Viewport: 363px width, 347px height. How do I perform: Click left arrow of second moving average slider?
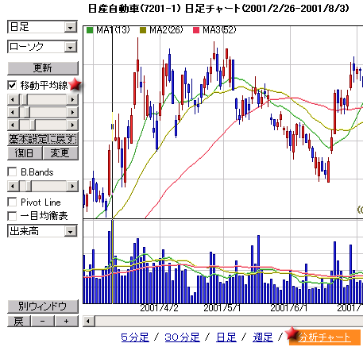(13, 113)
